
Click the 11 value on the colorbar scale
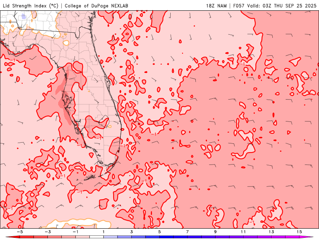click(x=243, y=232)
